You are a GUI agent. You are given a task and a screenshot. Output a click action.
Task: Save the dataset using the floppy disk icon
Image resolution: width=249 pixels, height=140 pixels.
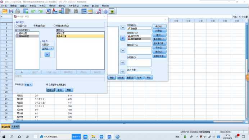[x=11, y=11]
